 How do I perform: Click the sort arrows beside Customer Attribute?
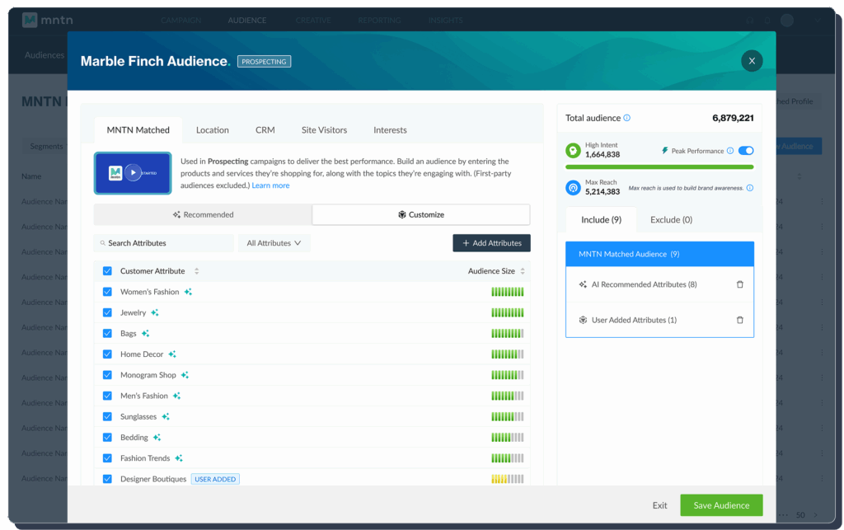[196, 271]
